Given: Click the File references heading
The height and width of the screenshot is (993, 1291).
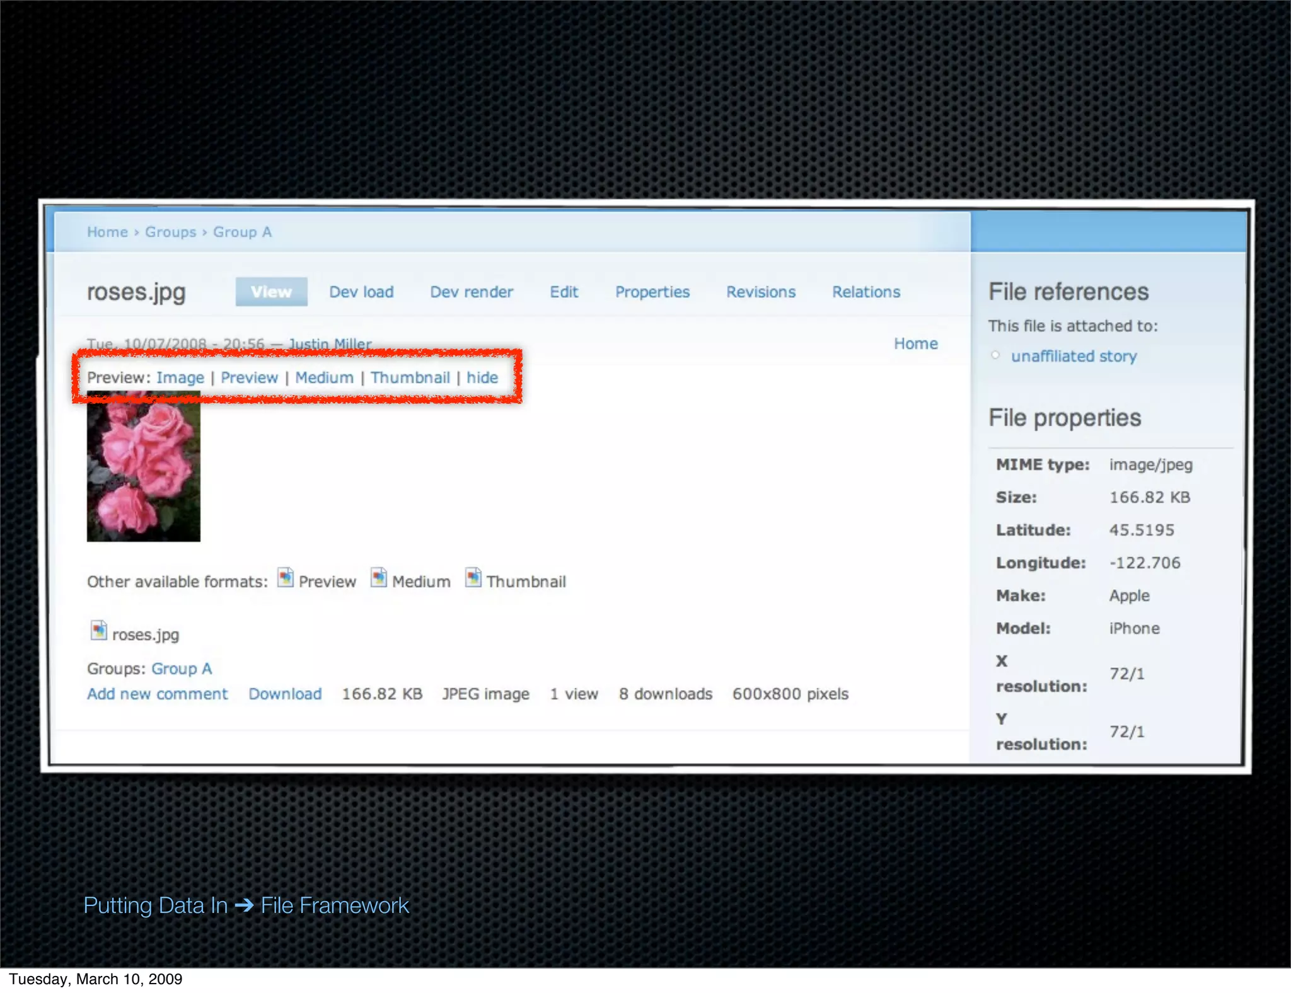Looking at the screenshot, I should click(x=1068, y=292).
